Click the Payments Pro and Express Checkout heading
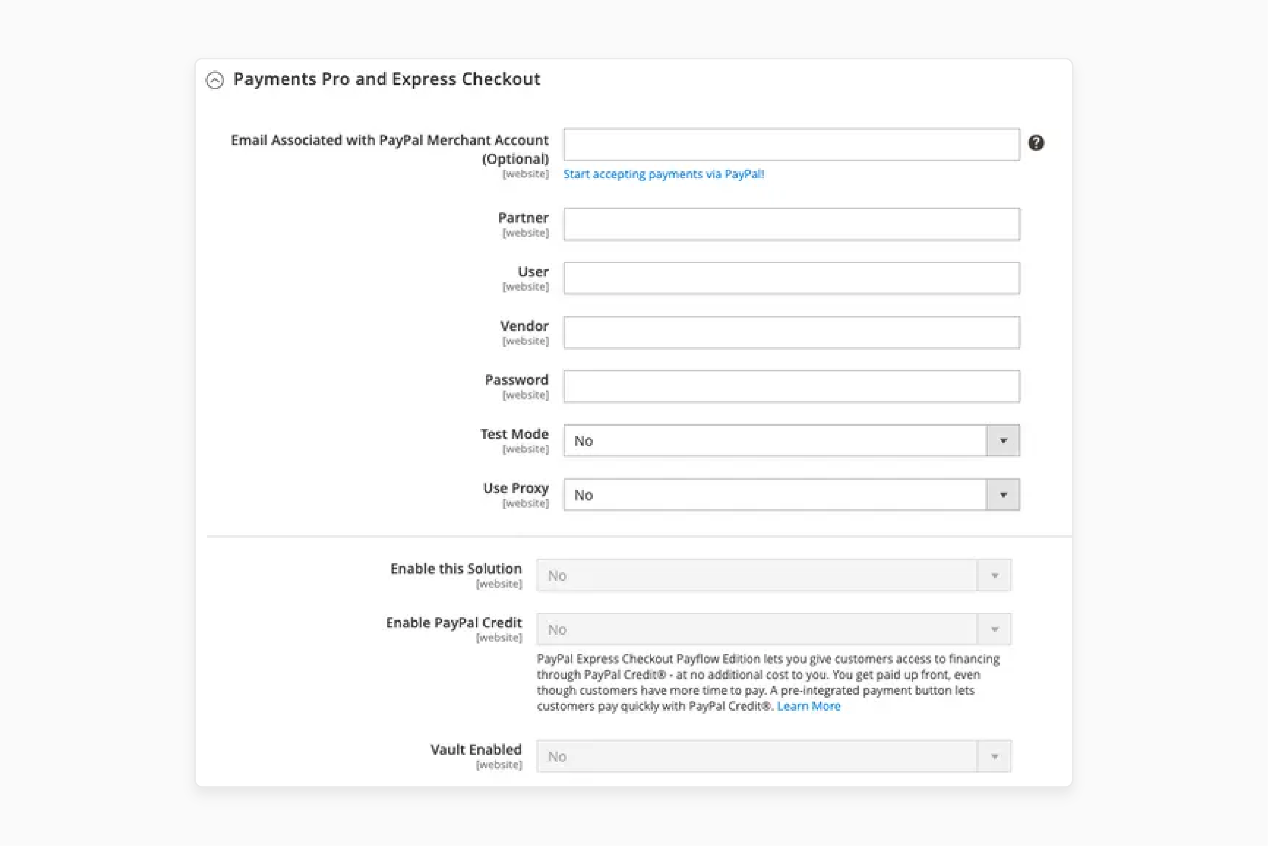Screen dimensions: 1268x846 (x=386, y=79)
